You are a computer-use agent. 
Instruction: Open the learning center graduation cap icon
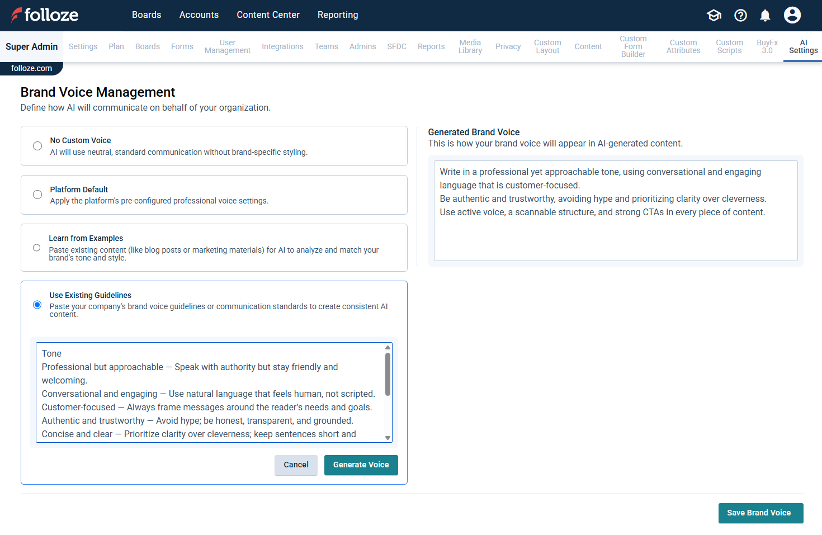(x=714, y=15)
